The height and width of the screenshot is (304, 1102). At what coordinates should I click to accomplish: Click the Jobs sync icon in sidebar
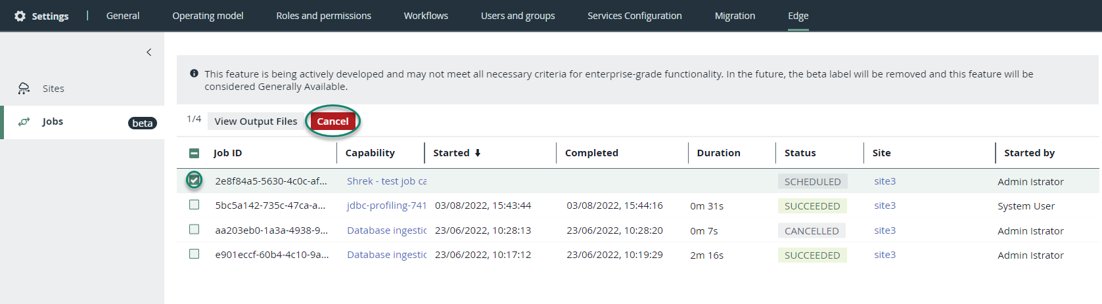pos(24,121)
